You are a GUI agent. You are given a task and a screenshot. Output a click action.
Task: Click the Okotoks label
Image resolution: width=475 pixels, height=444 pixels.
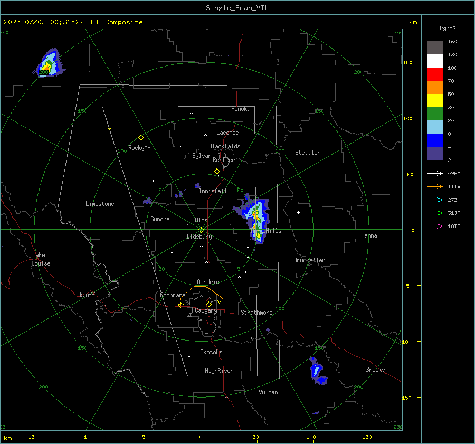click(x=211, y=352)
